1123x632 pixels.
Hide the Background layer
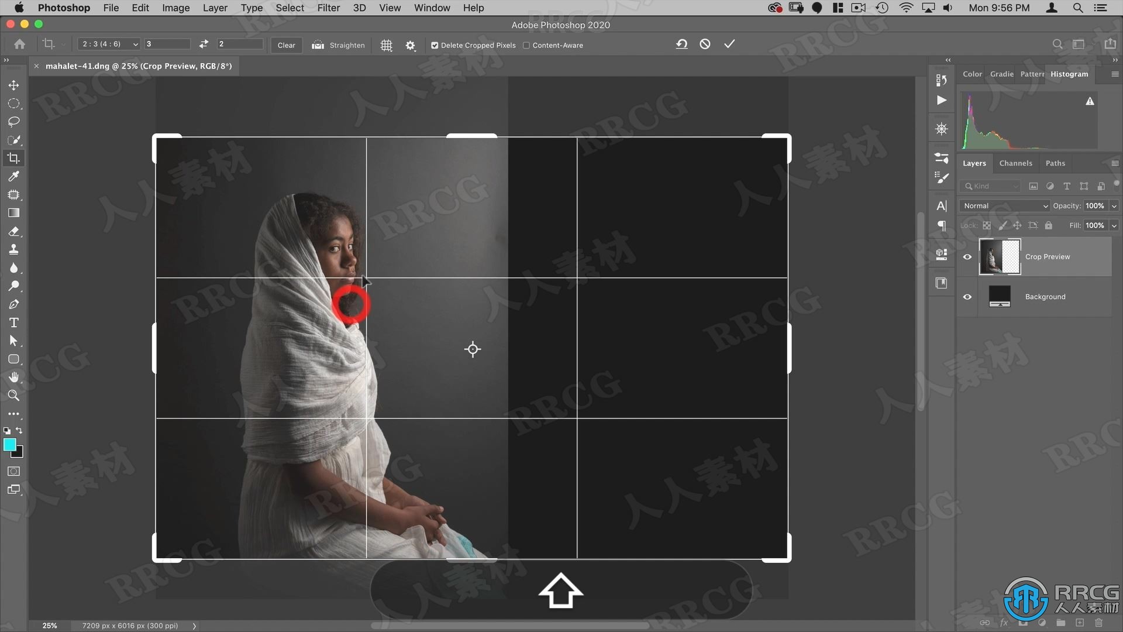[967, 296]
